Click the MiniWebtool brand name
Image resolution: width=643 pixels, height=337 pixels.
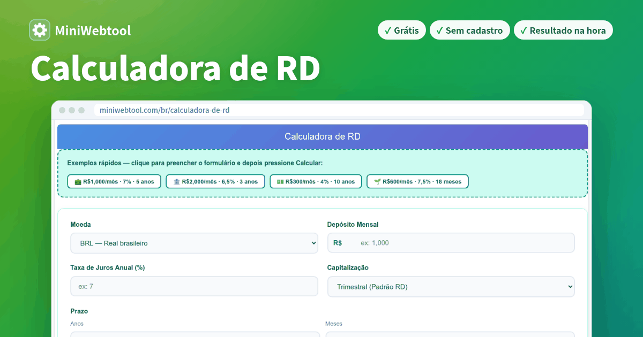click(93, 30)
